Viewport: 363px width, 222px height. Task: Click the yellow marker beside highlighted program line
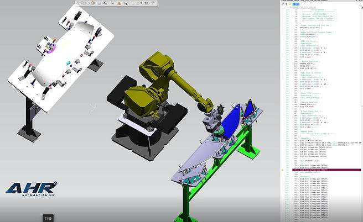coord(282,170)
